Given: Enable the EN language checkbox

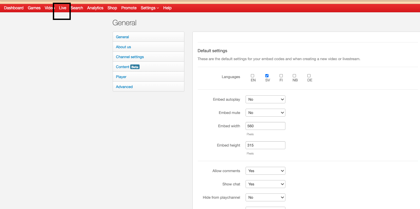Looking at the screenshot, I should coord(253,76).
